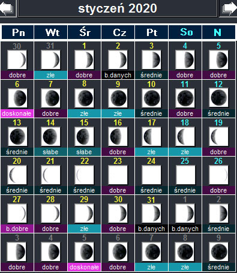Select the N weekday header
Image resolution: width=237 pixels, height=273 pixels.
pos(218,32)
